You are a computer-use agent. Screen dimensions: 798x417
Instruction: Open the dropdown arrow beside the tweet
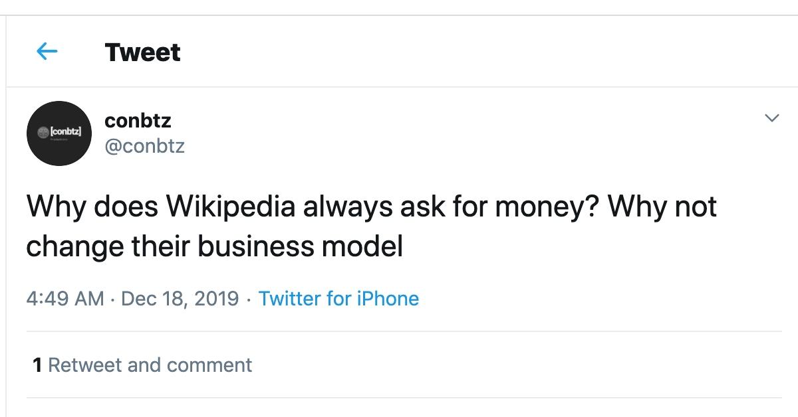pyautogui.click(x=771, y=116)
